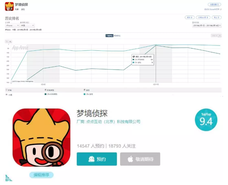Screen dimensions: 228x185
Task: Select the 下载排名 tab
Action: point(109,36)
